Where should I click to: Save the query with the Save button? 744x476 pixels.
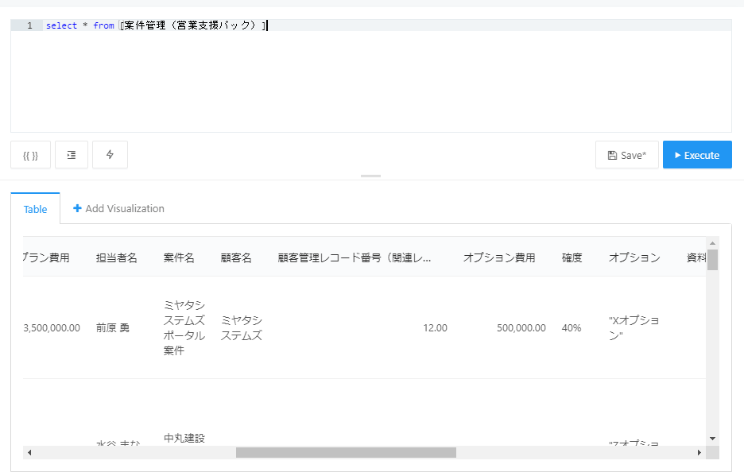click(627, 155)
